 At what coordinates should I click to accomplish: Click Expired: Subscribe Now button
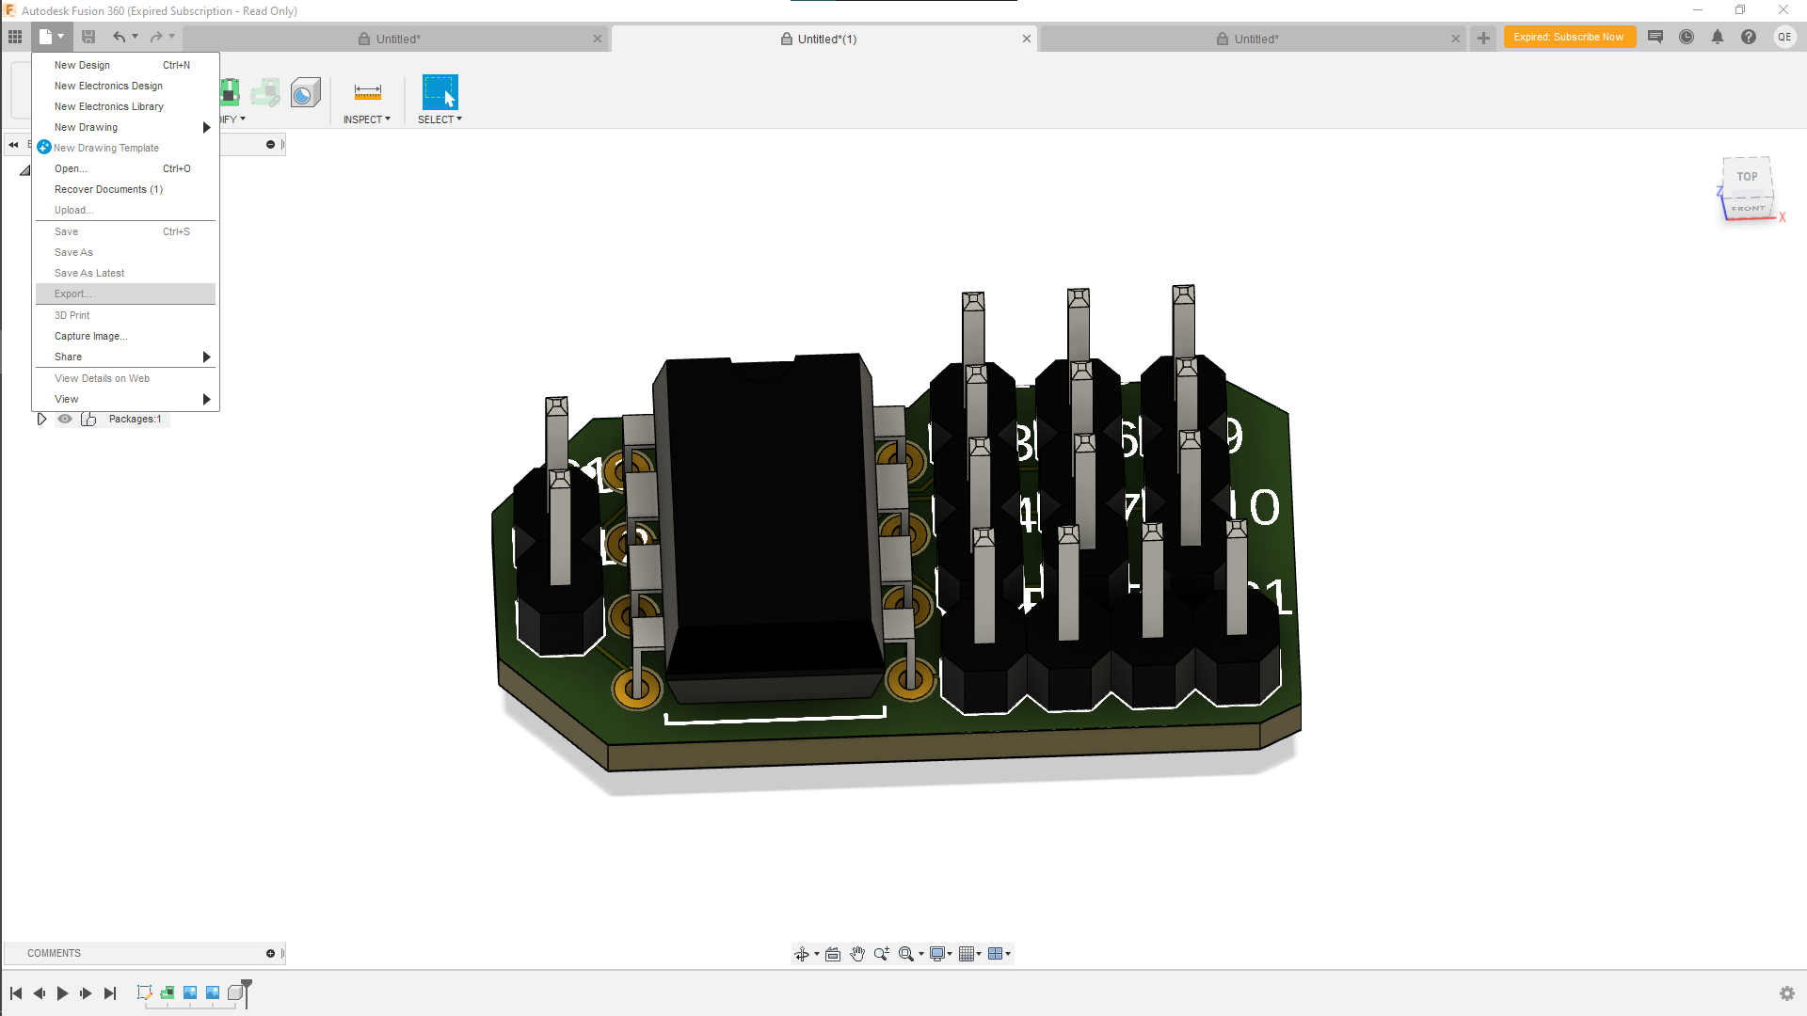(1569, 37)
